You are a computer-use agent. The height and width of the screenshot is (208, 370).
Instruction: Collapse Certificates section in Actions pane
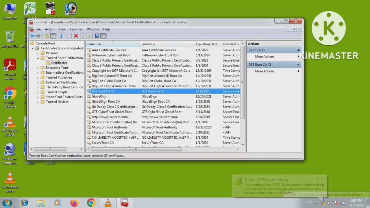[x=298, y=50]
